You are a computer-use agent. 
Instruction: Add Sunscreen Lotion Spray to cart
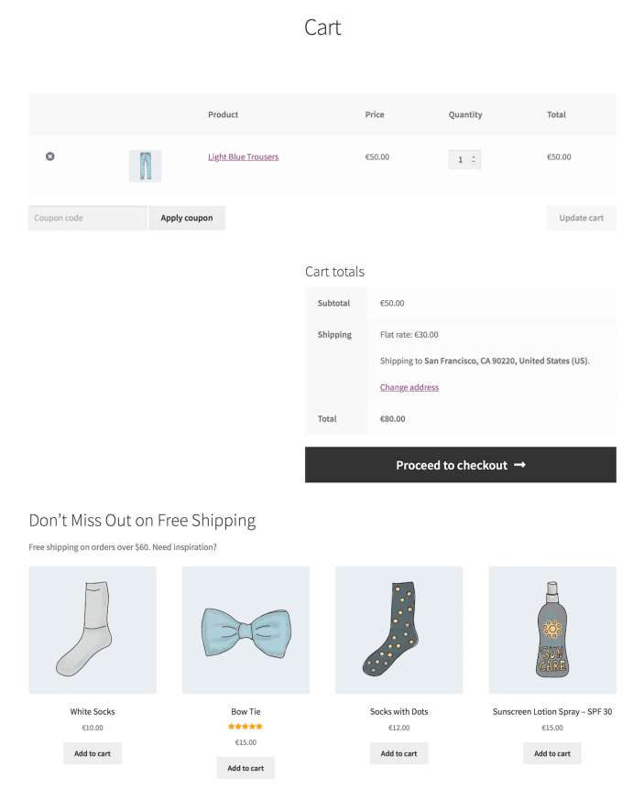552,753
